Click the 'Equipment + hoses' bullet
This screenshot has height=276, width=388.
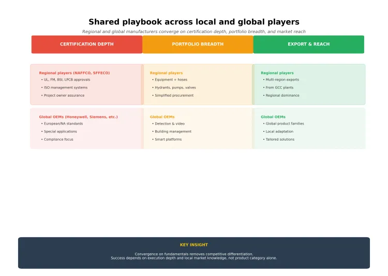(x=171, y=80)
